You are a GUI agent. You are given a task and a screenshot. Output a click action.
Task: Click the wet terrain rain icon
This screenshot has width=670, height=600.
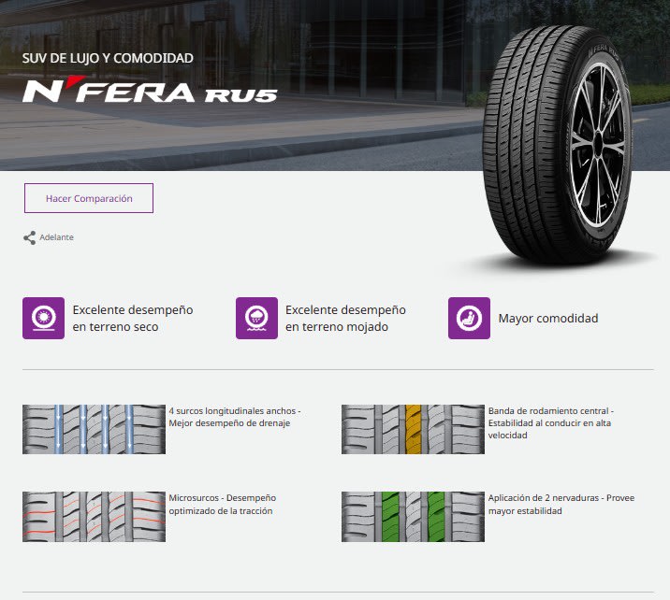click(256, 319)
